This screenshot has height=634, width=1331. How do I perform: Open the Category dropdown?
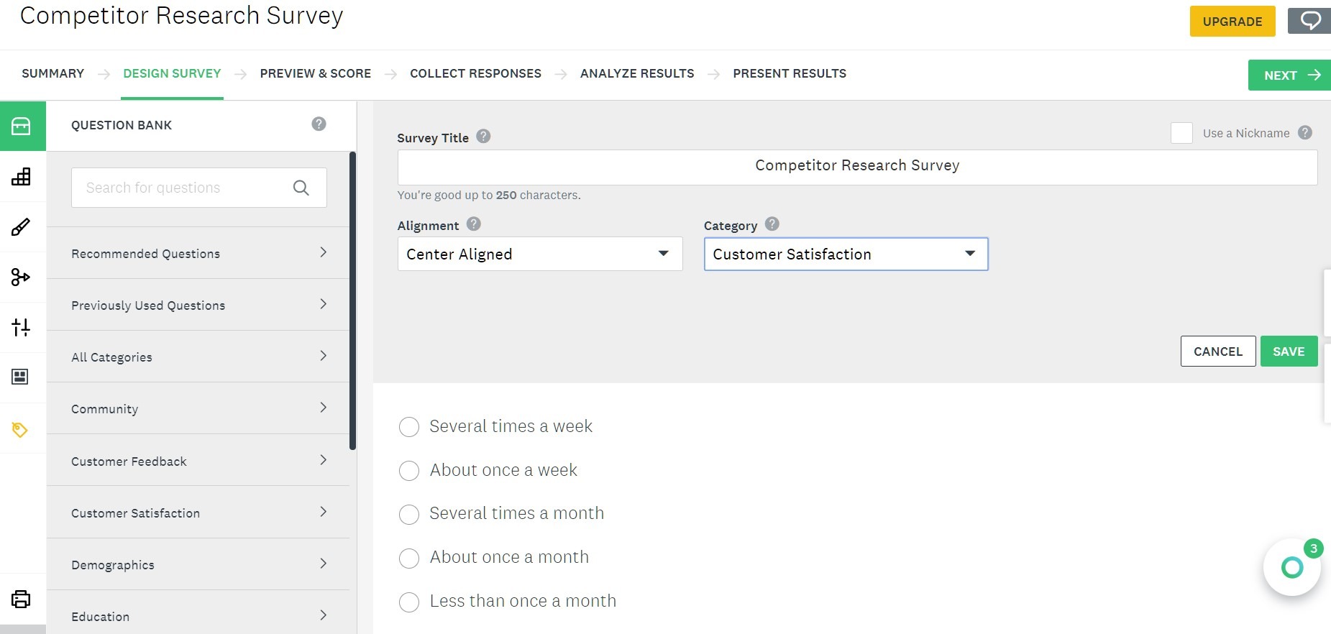pyautogui.click(x=846, y=254)
